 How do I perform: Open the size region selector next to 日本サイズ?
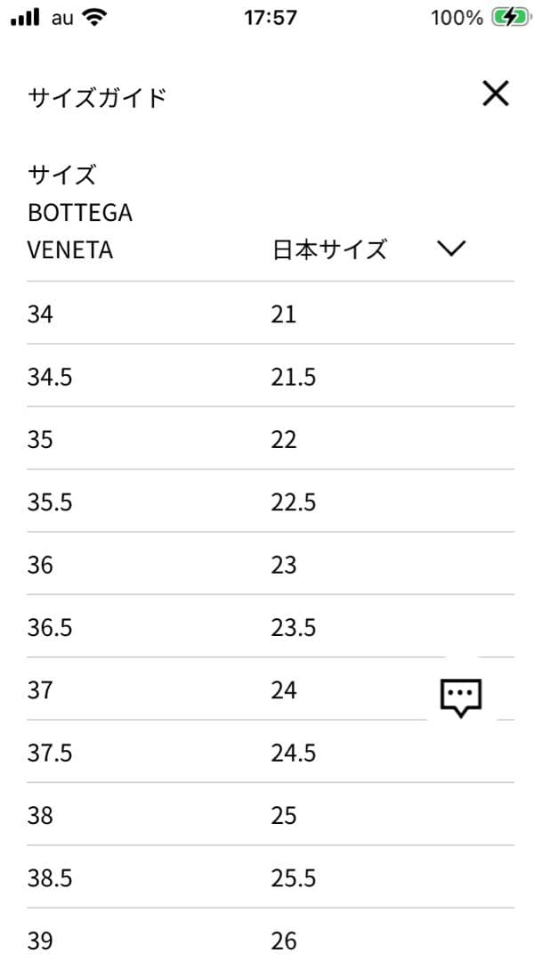coord(451,249)
